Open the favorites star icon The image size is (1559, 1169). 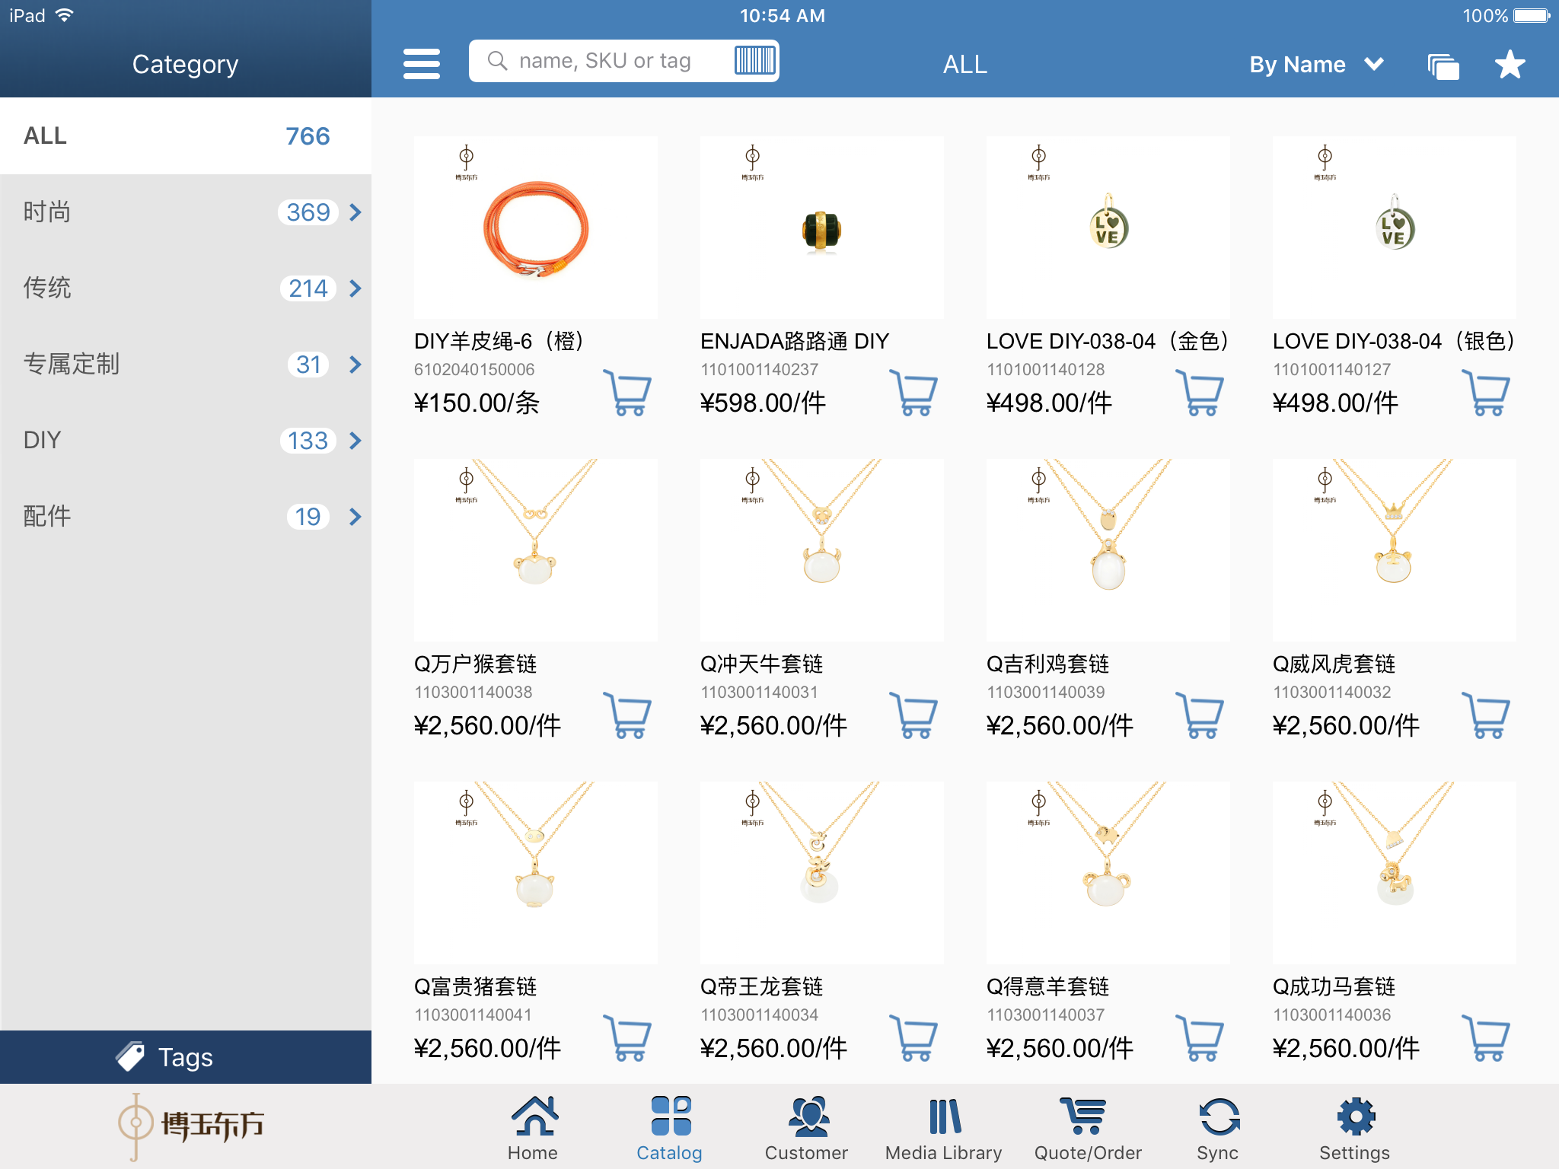[x=1510, y=65]
